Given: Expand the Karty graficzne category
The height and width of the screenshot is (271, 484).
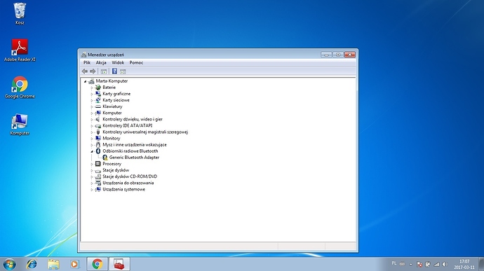Looking at the screenshot, I should [x=92, y=94].
